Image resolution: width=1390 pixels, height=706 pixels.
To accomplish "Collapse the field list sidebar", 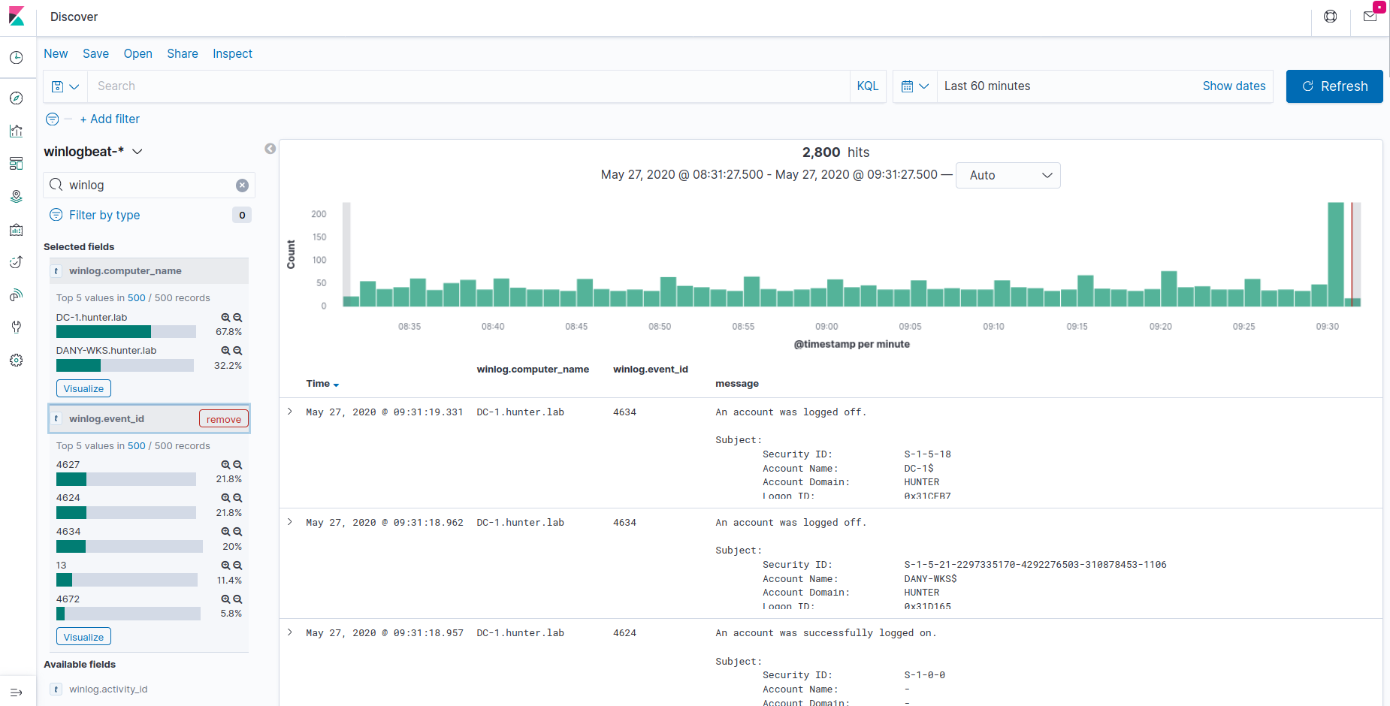I will coord(270,149).
